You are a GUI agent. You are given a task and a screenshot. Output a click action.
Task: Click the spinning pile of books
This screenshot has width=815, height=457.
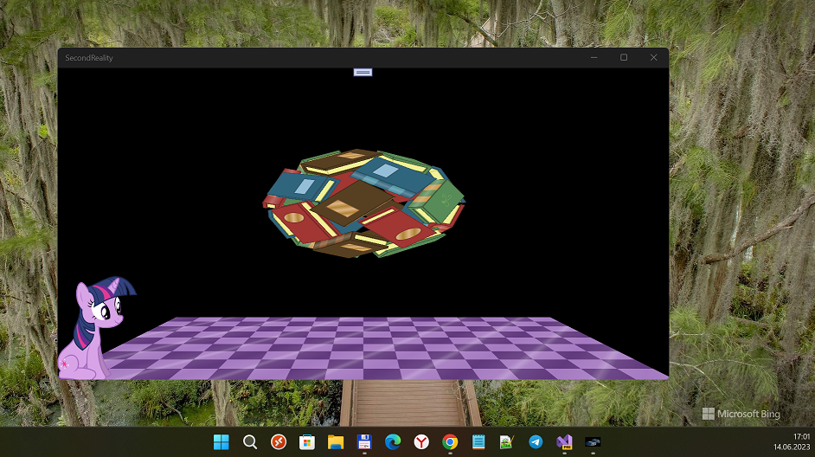(363, 203)
